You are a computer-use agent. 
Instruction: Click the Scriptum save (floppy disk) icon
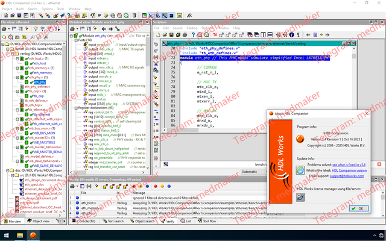[171, 35]
